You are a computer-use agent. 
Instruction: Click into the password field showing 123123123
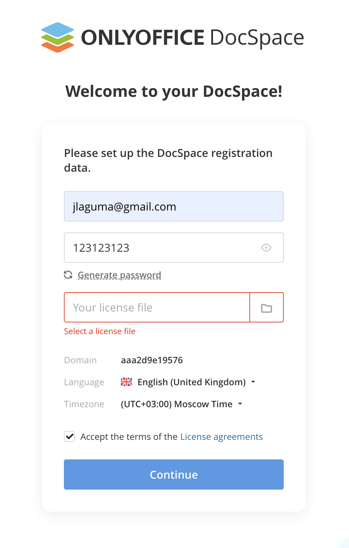coord(174,248)
